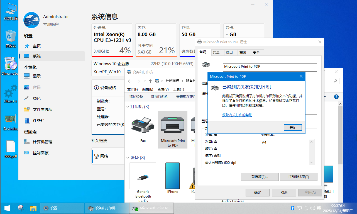Click the printer name text field

pos(270,67)
